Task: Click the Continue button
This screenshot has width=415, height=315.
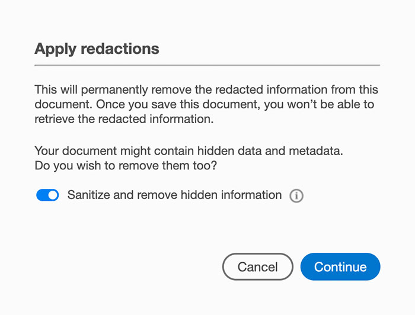Action: coord(340,266)
